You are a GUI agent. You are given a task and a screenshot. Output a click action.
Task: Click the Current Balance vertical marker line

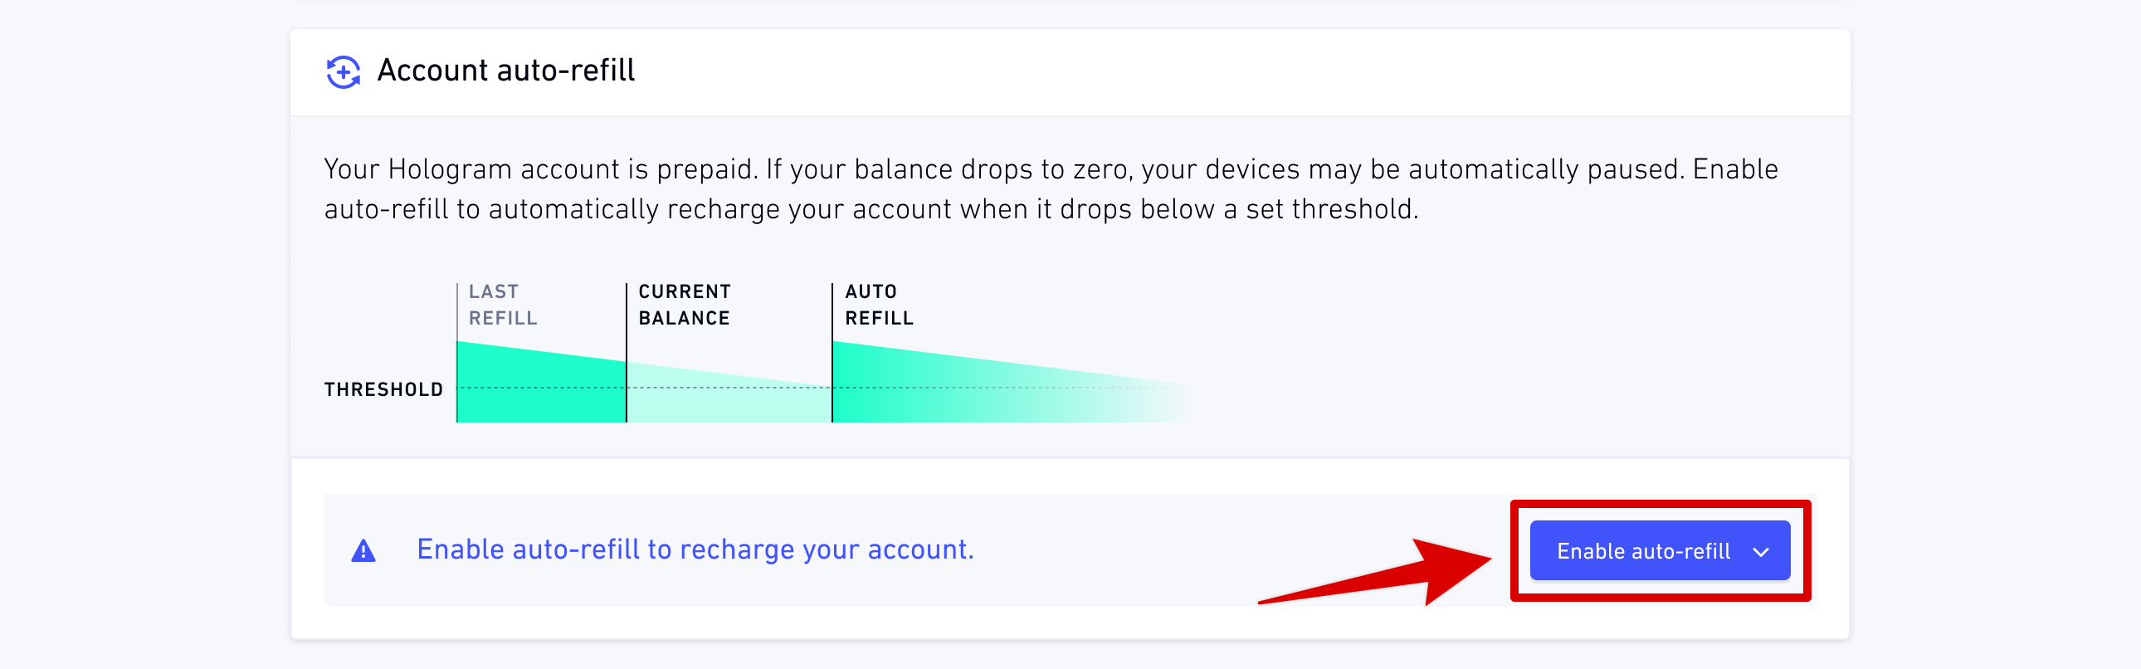pyautogui.click(x=627, y=353)
